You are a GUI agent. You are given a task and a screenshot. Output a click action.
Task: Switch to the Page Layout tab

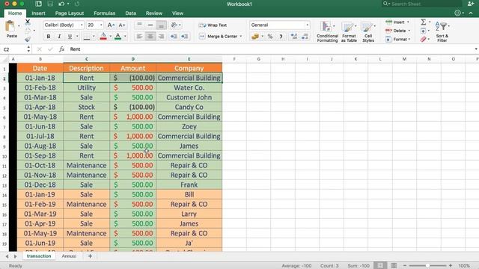coord(70,13)
